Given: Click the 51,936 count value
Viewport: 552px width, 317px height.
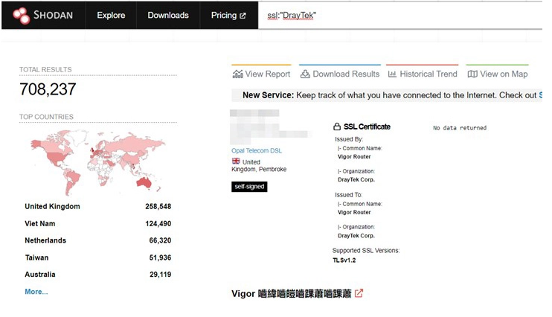Looking at the screenshot, I should click(x=160, y=257).
